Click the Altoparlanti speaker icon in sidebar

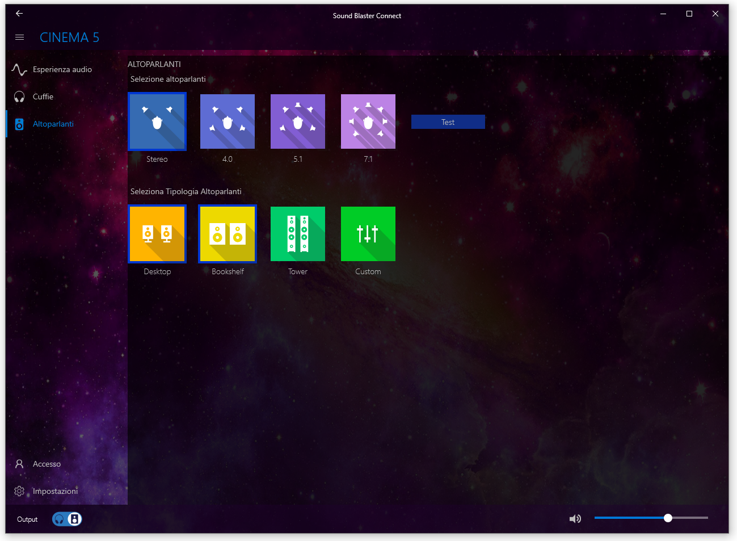[x=19, y=124]
